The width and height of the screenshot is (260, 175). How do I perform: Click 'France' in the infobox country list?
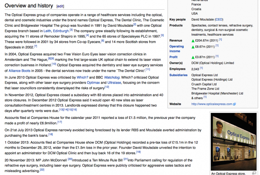pos(196,4)
